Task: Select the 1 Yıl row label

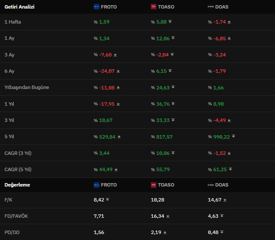Action: [x=9, y=104]
